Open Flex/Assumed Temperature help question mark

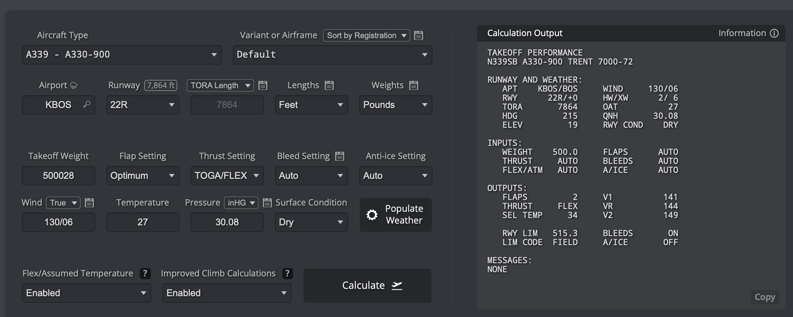point(145,274)
